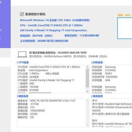
Task: Click the down arrow of the 硬盘信息 scrollbar
Action: coord(87,125)
